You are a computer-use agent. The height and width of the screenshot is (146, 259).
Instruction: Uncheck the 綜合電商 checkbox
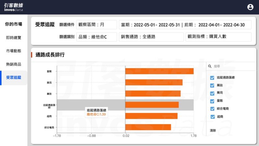(x=212, y=109)
